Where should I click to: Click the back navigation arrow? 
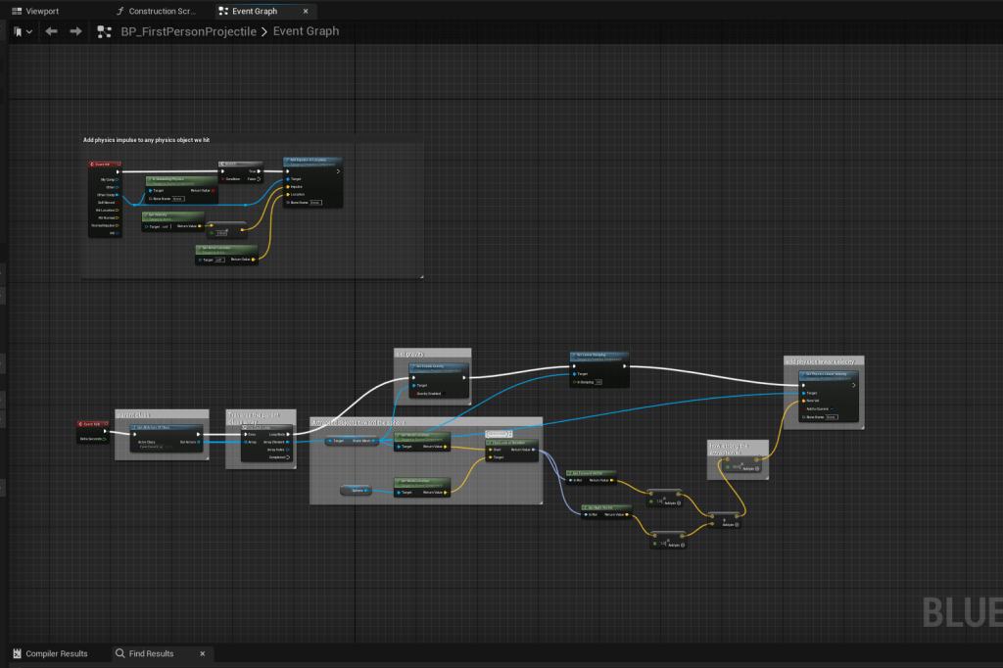[x=51, y=31]
